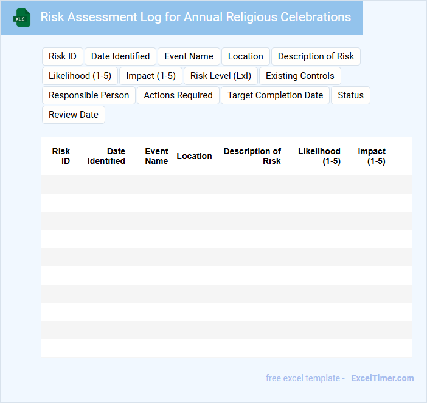
Task: Choose the Description of Risk tag
Action: click(x=316, y=56)
